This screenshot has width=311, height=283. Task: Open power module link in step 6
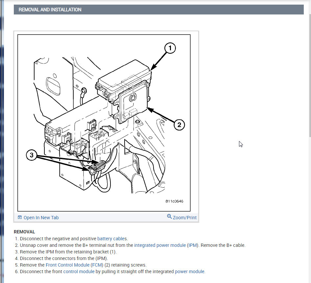(x=189, y=271)
